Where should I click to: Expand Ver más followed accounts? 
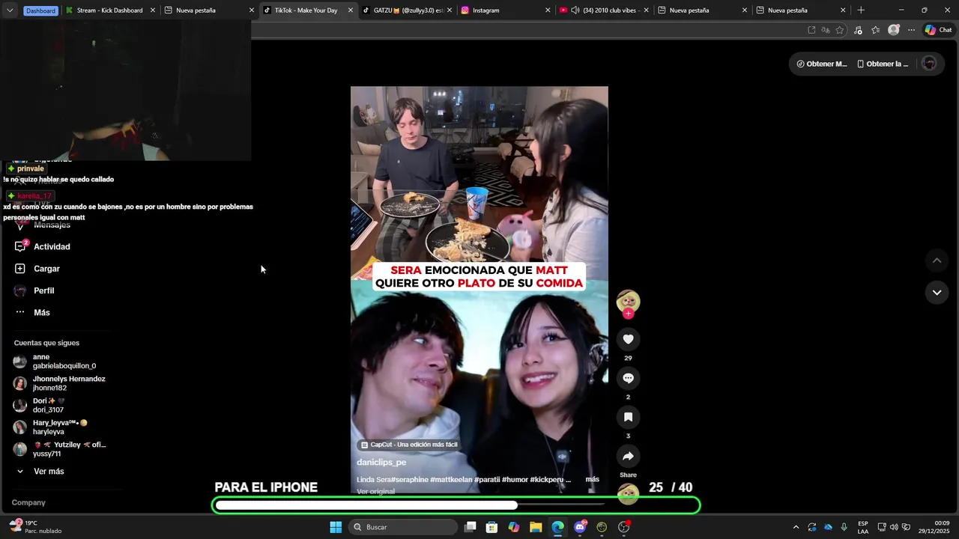pyautogui.click(x=49, y=472)
